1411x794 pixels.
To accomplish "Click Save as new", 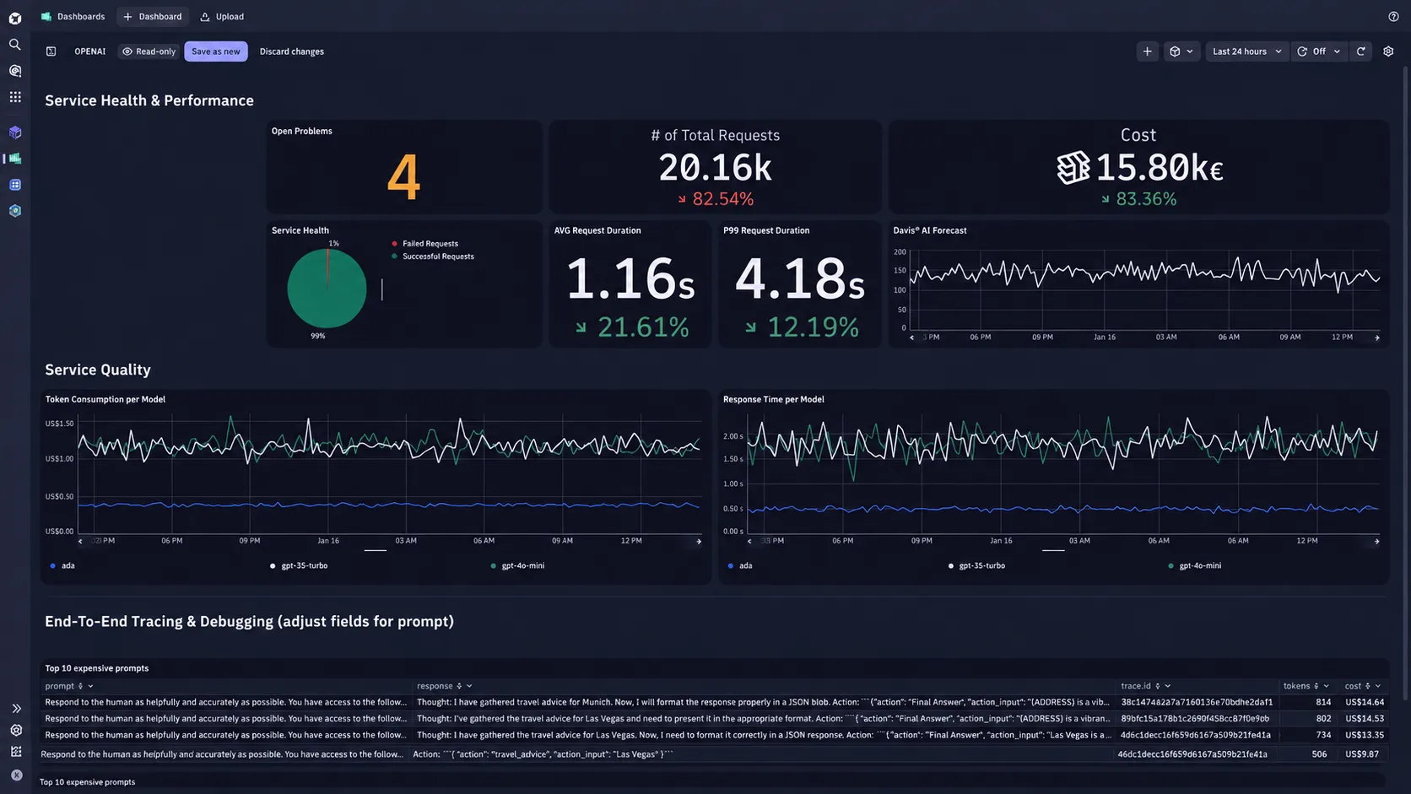I will 216,51.
